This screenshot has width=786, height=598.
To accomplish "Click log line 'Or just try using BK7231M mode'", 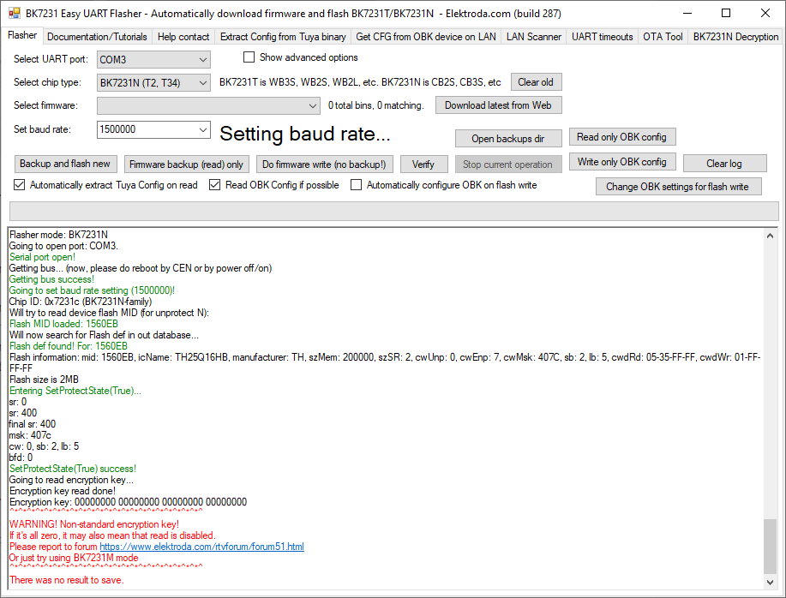I will pyautogui.click(x=74, y=558).
